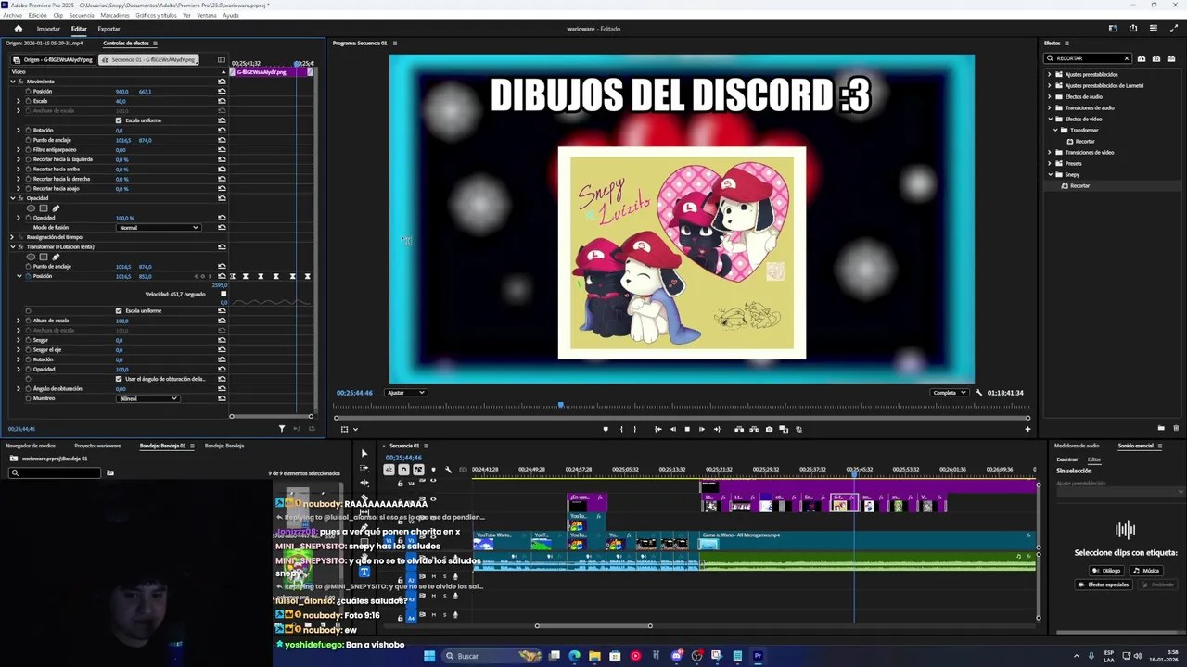Viewport: 1187px width, 667px height.
Task: Toggle Escala uniforme under Transformar
Action: [119, 311]
